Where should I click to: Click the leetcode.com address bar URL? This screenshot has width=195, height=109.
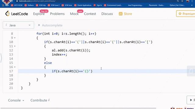37,1
